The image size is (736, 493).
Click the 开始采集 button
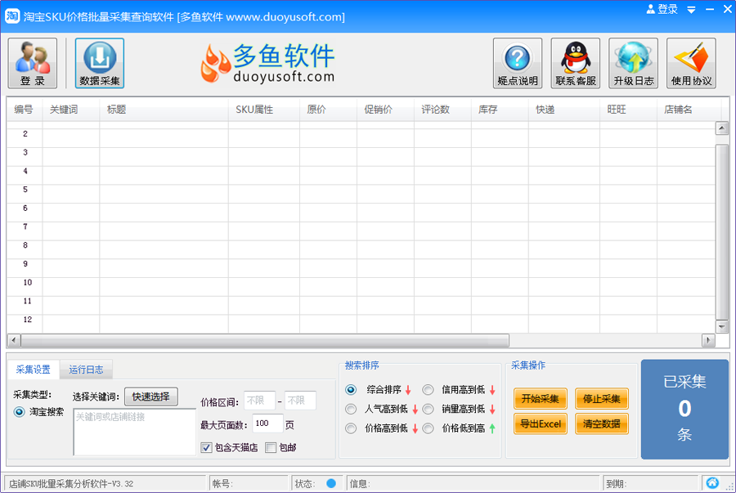click(x=539, y=399)
